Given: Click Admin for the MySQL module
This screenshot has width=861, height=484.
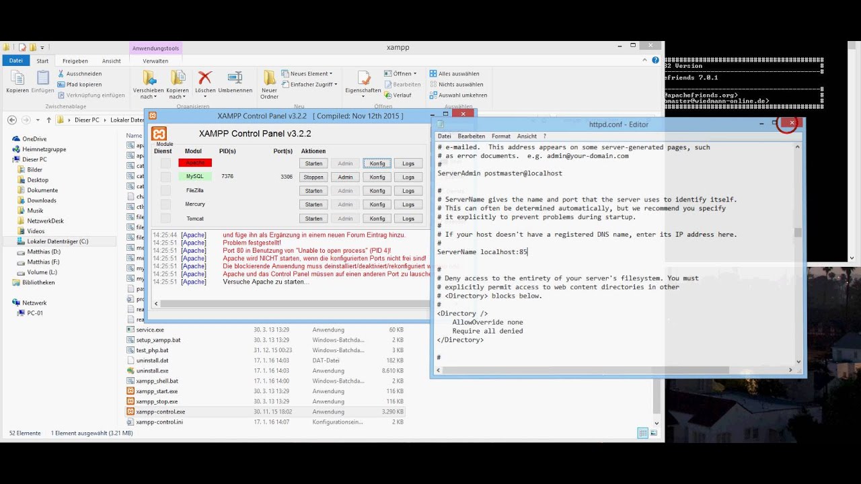Looking at the screenshot, I should coord(345,177).
